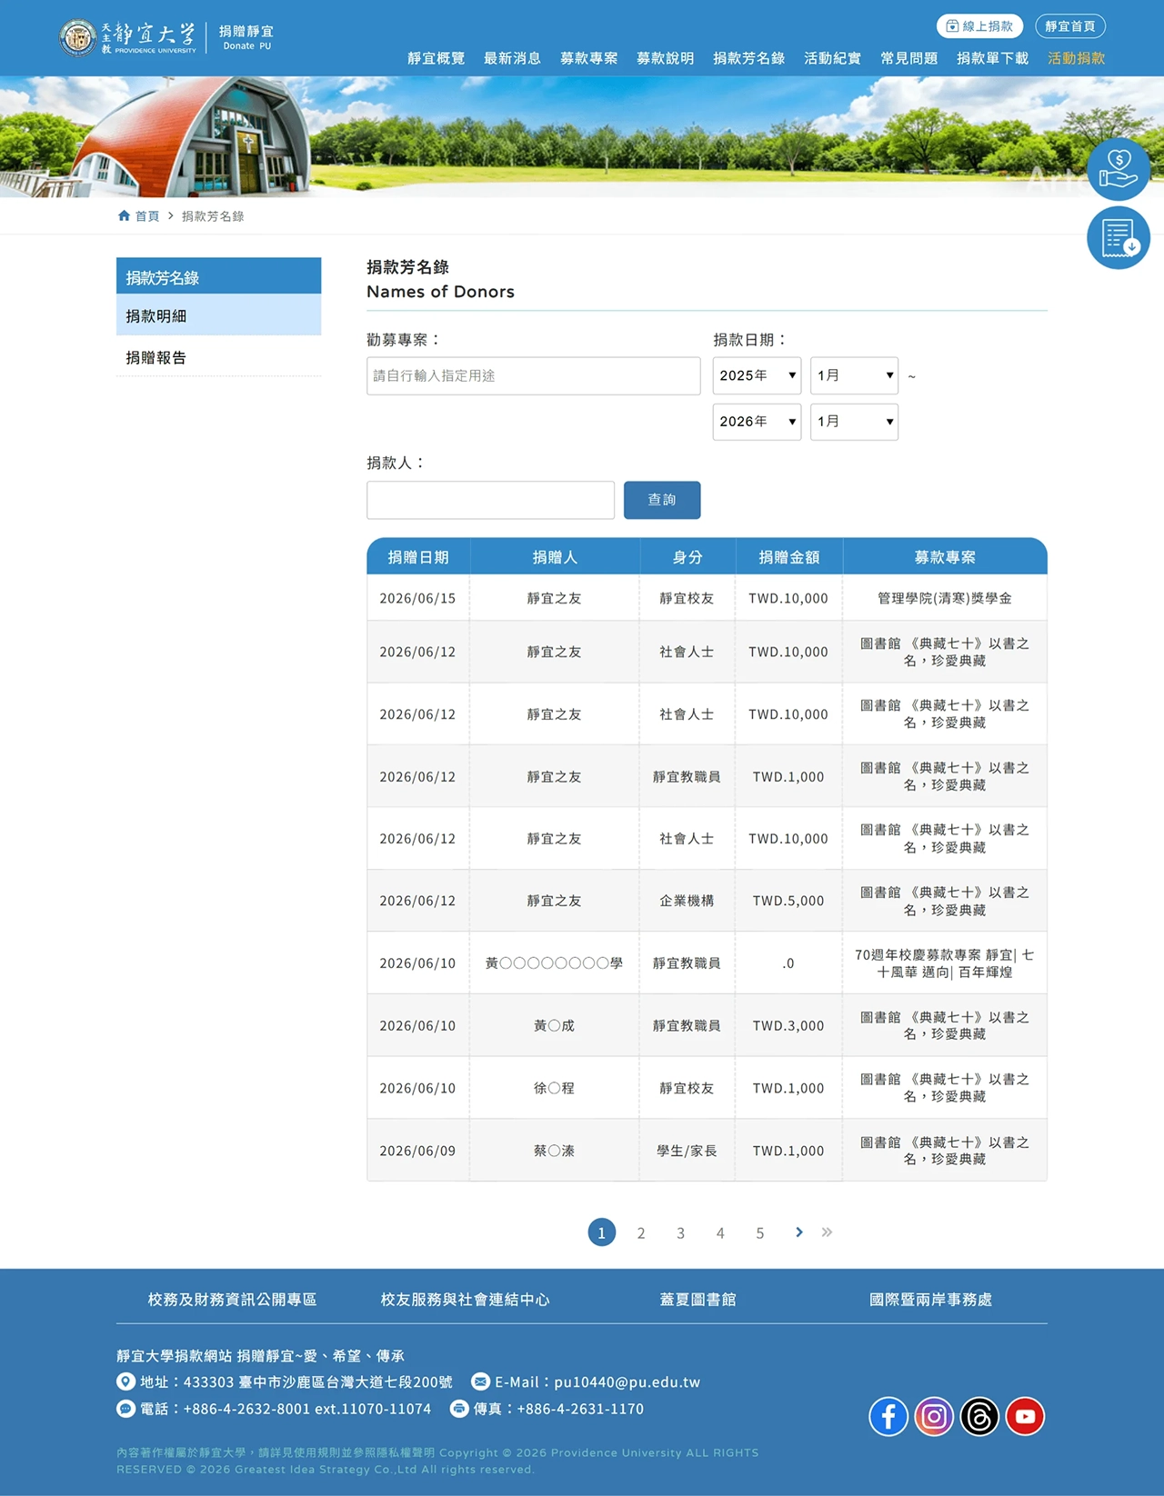
Task: Open the Threads icon in footer
Action: coord(979,1416)
